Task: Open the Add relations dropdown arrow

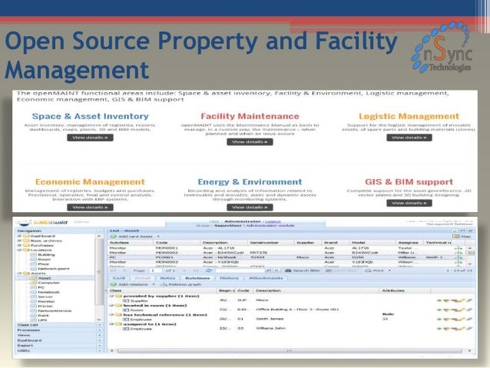Action: point(154,284)
